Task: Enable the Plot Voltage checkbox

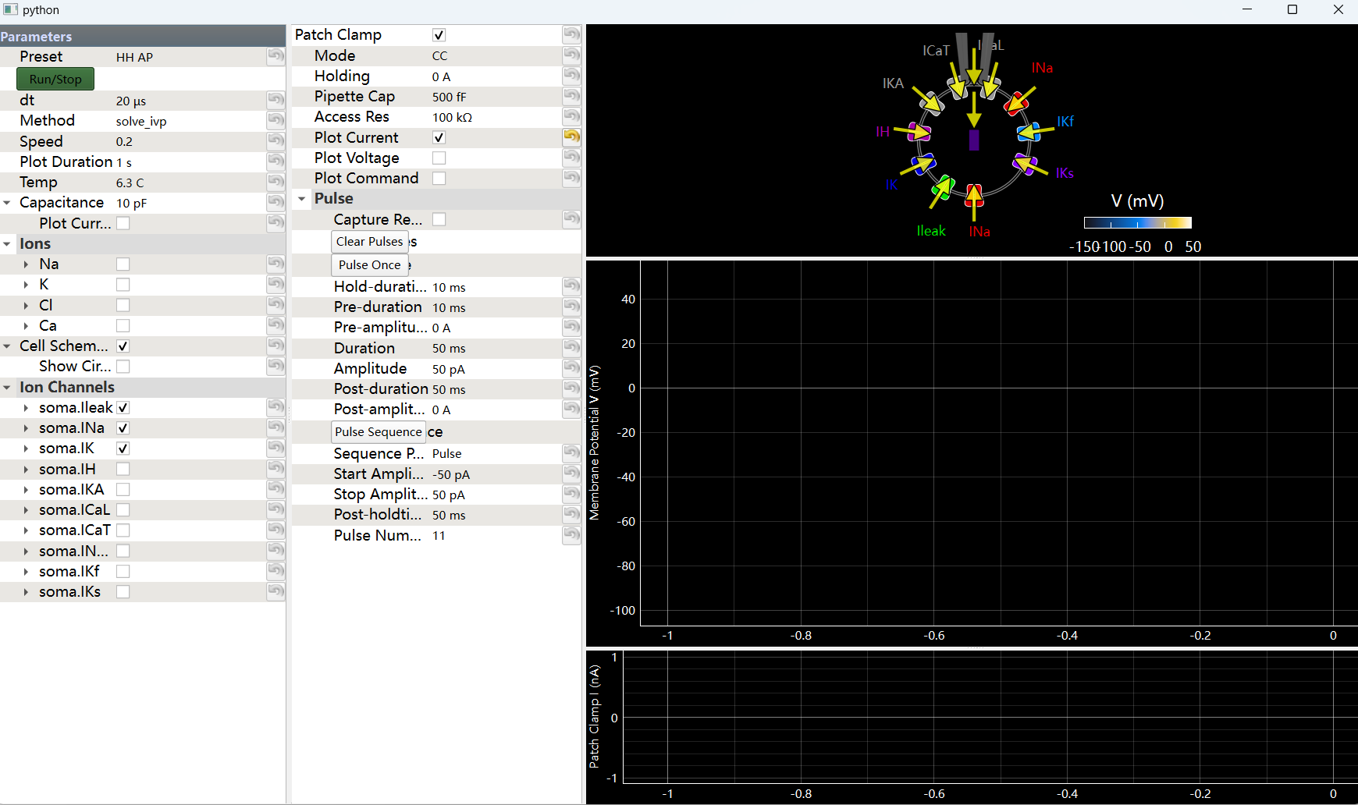Action: tap(439, 158)
